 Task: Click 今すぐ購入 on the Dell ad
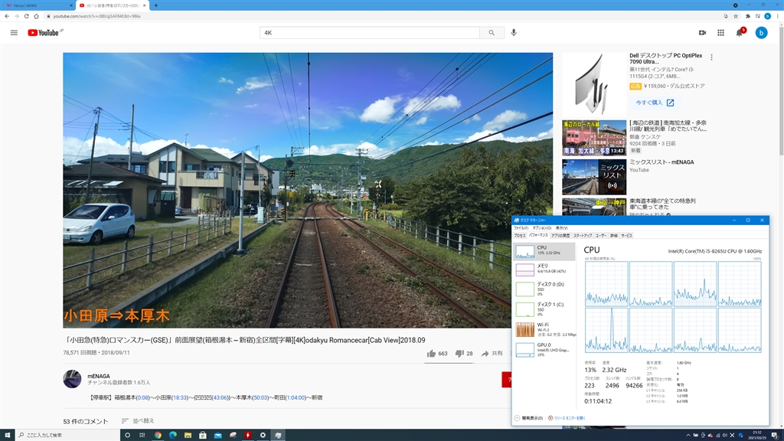[x=655, y=103]
